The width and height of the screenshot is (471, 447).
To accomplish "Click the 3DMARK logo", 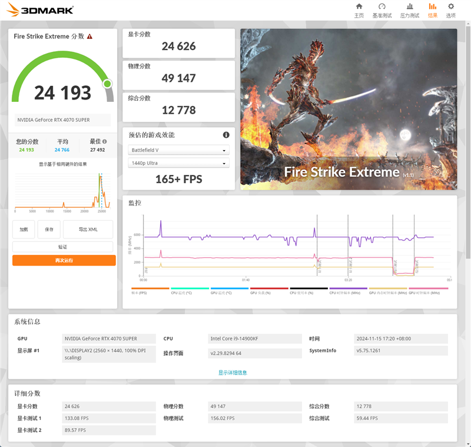I will tap(38, 9).
